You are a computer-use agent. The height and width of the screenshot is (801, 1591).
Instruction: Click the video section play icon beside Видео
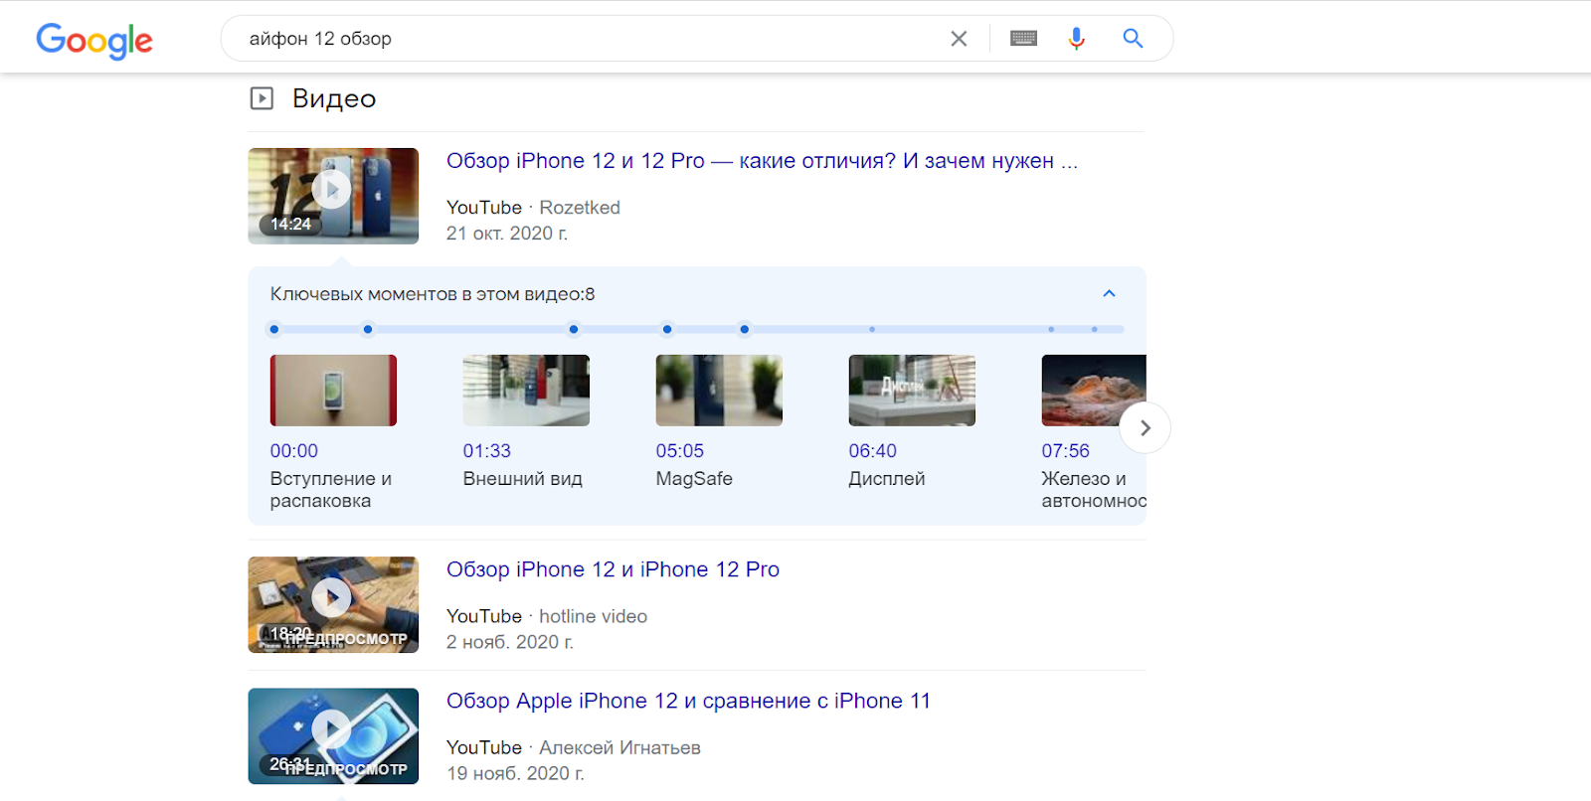262,98
